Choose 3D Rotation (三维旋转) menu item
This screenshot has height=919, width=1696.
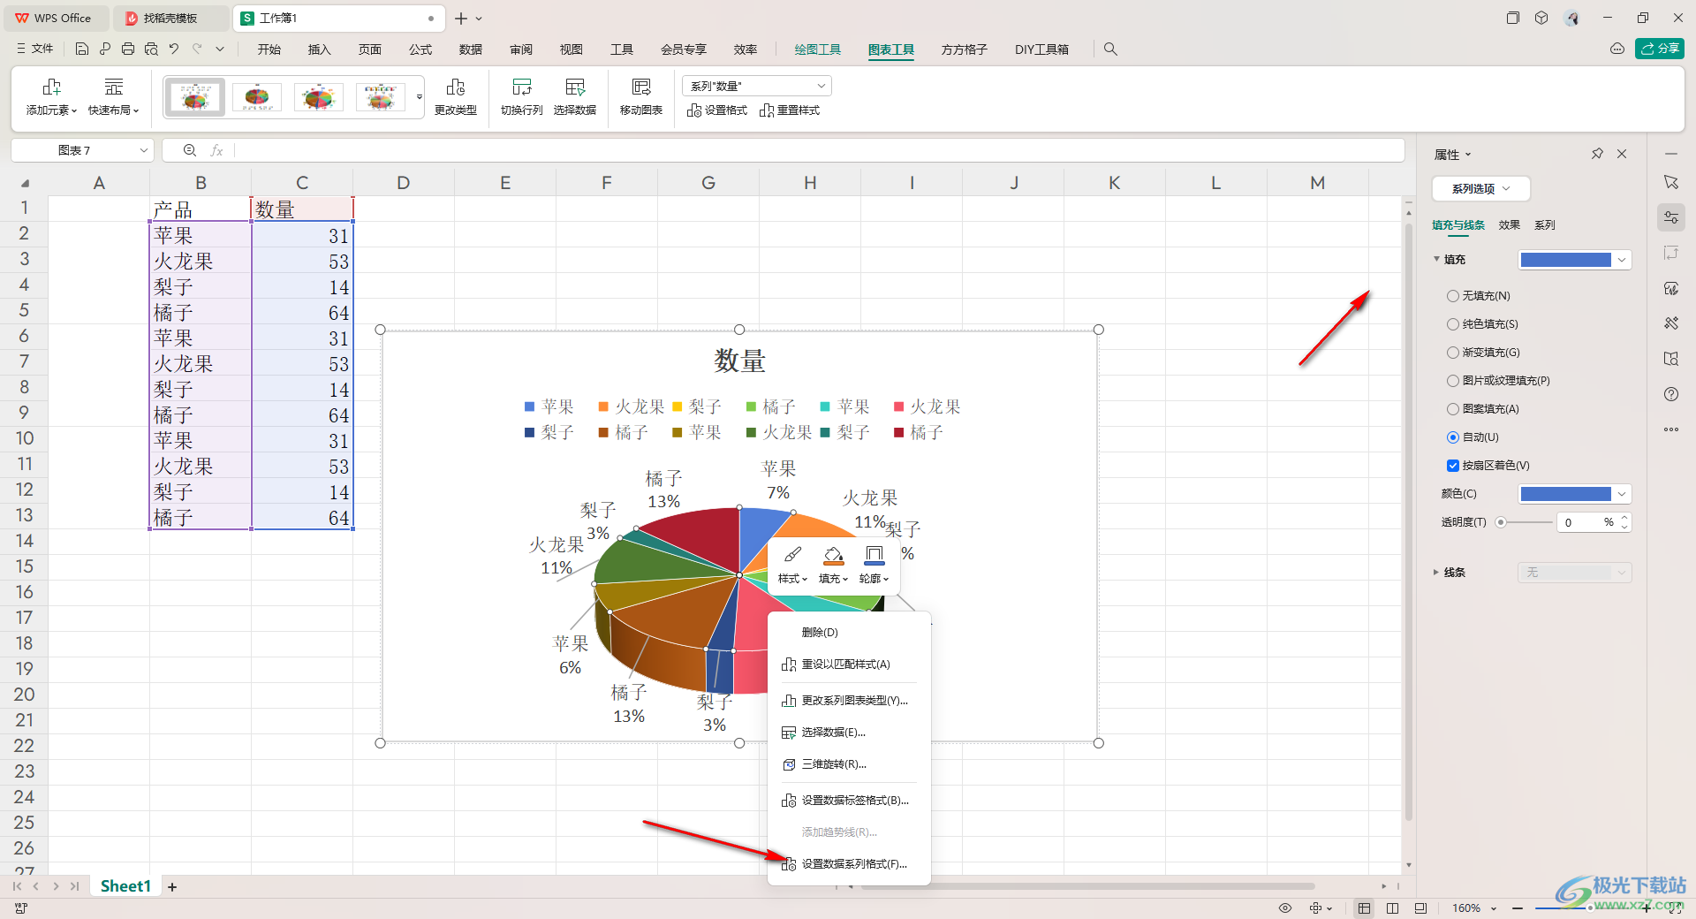[849, 764]
